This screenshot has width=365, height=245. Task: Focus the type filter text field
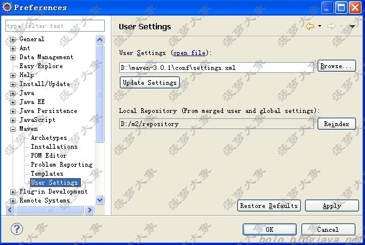tap(55, 26)
